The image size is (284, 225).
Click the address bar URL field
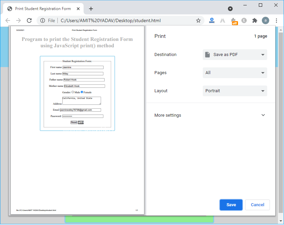pyautogui.click(x=121, y=20)
